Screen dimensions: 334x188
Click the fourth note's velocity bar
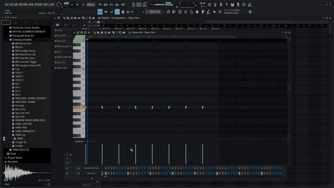[x=136, y=155]
